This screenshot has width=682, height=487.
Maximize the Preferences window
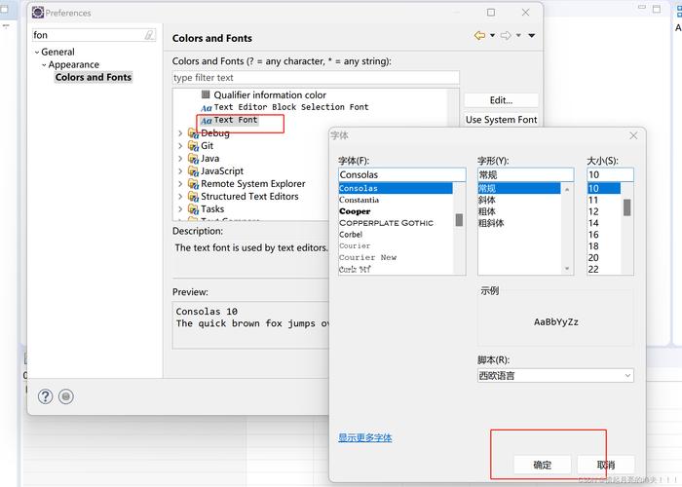(x=491, y=12)
